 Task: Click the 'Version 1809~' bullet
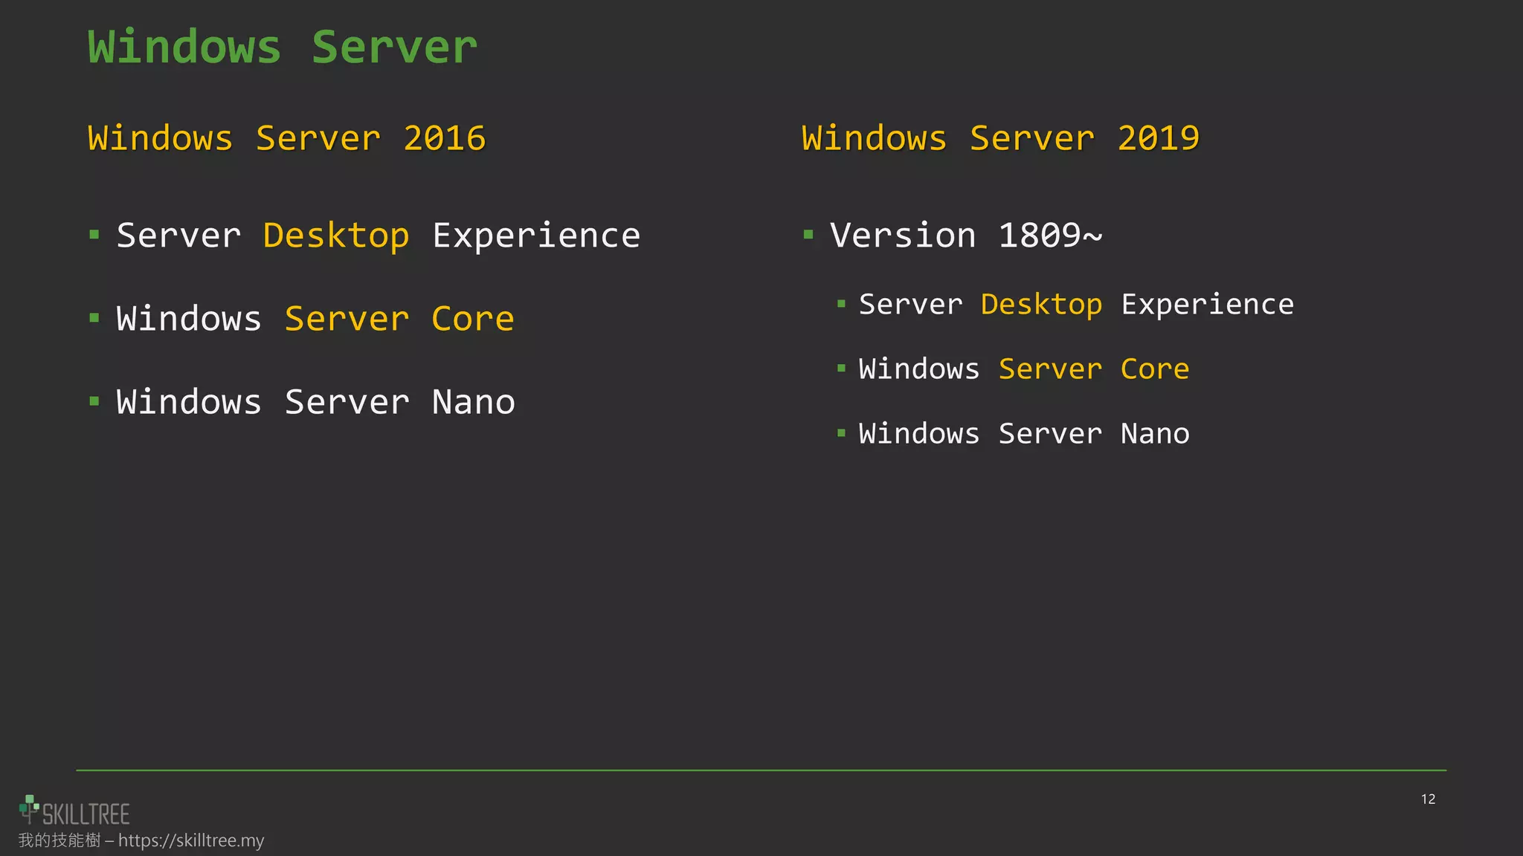point(966,236)
